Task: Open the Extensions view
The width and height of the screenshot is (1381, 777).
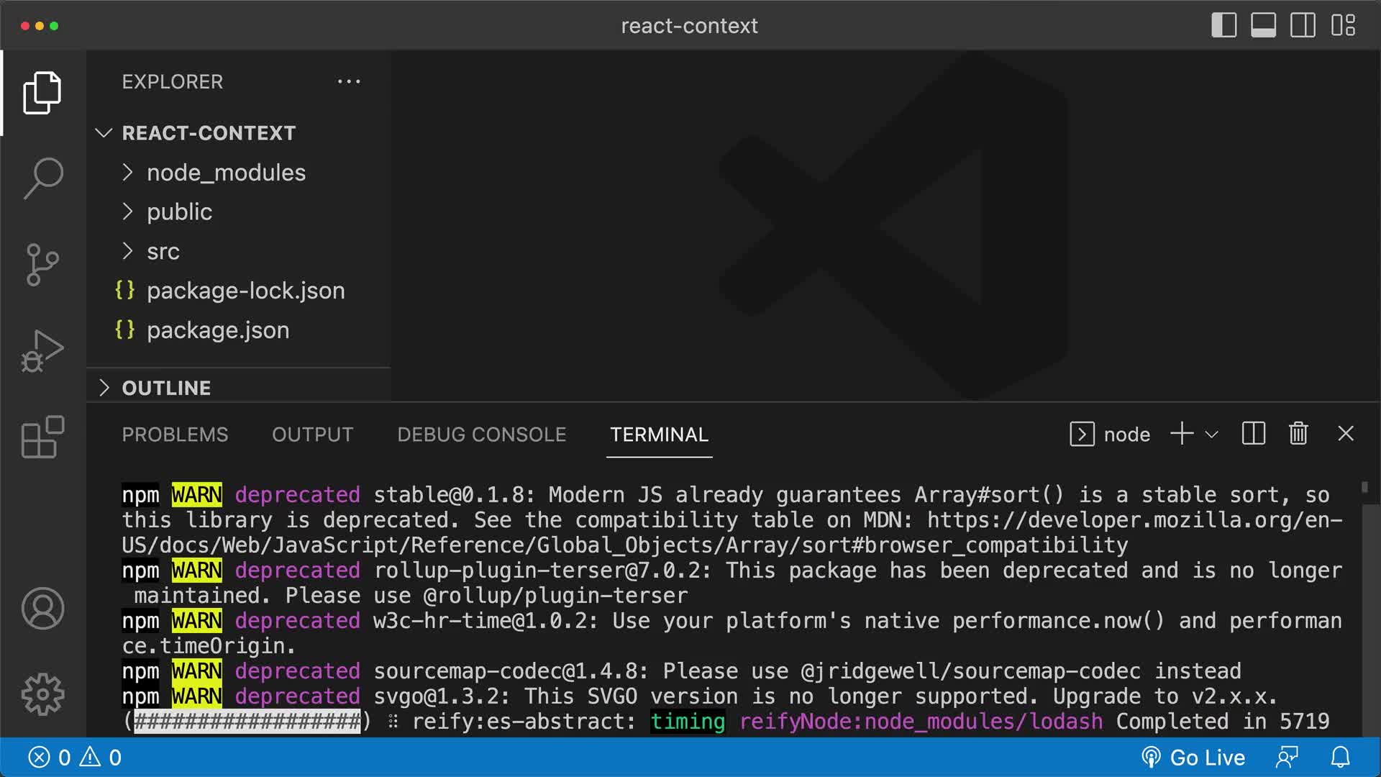Action: click(41, 437)
